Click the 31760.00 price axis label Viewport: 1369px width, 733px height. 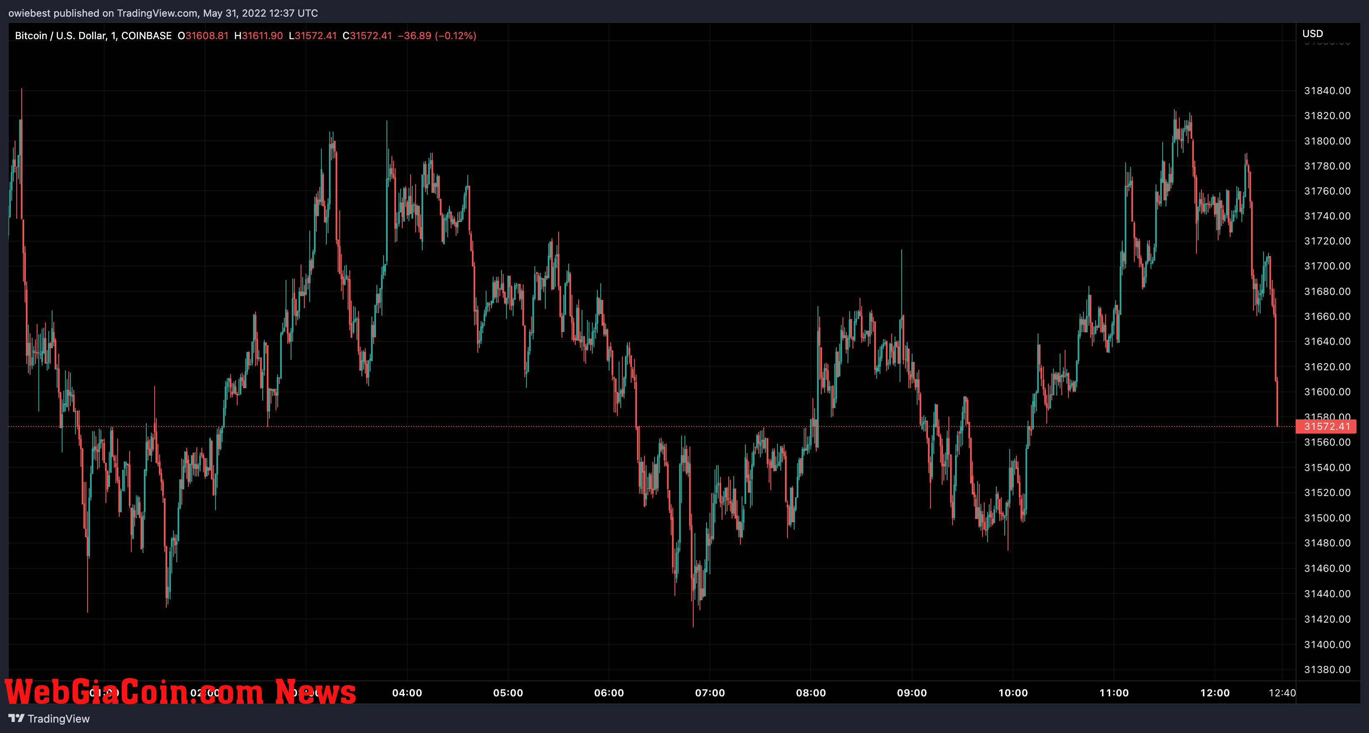[x=1327, y=191]
